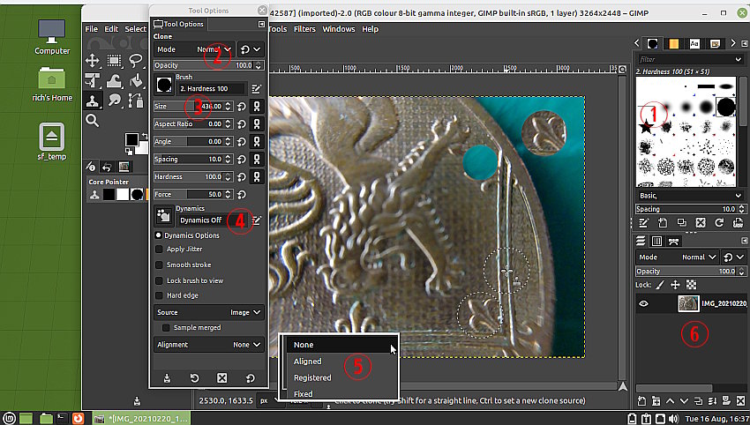Image resolution: width=750 pixels, height=425 pixels.
Task: Reset Size to brush native size
Action: coord(242,106)
